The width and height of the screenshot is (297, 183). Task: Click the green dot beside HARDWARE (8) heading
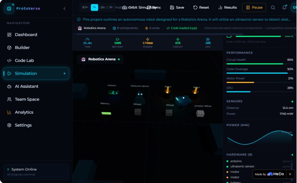292,155
